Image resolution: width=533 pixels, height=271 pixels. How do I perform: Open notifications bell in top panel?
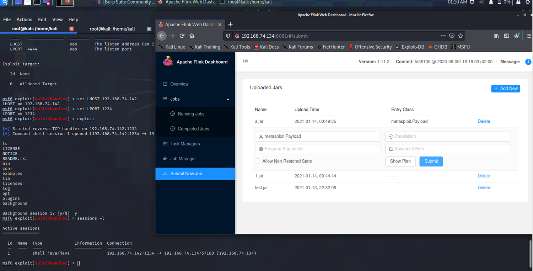tap(491, 2)
